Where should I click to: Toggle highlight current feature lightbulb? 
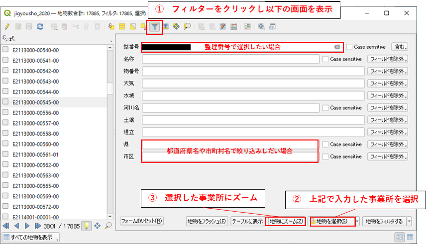pos(87,226)
